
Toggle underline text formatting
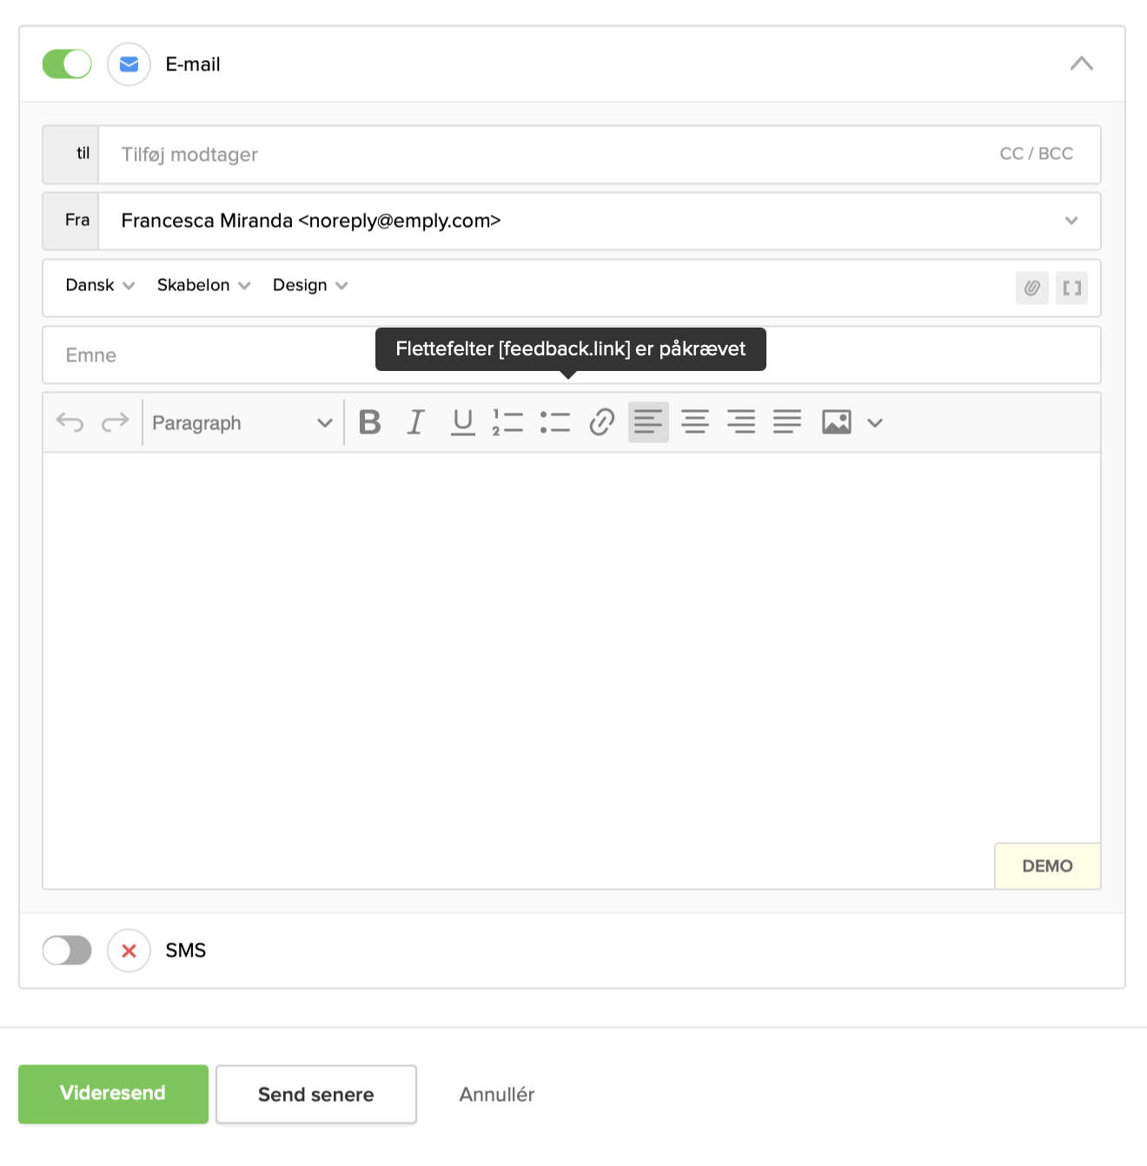pyautogui.click(x=463, y=423)
